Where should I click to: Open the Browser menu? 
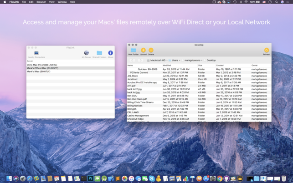pos(41,2)
